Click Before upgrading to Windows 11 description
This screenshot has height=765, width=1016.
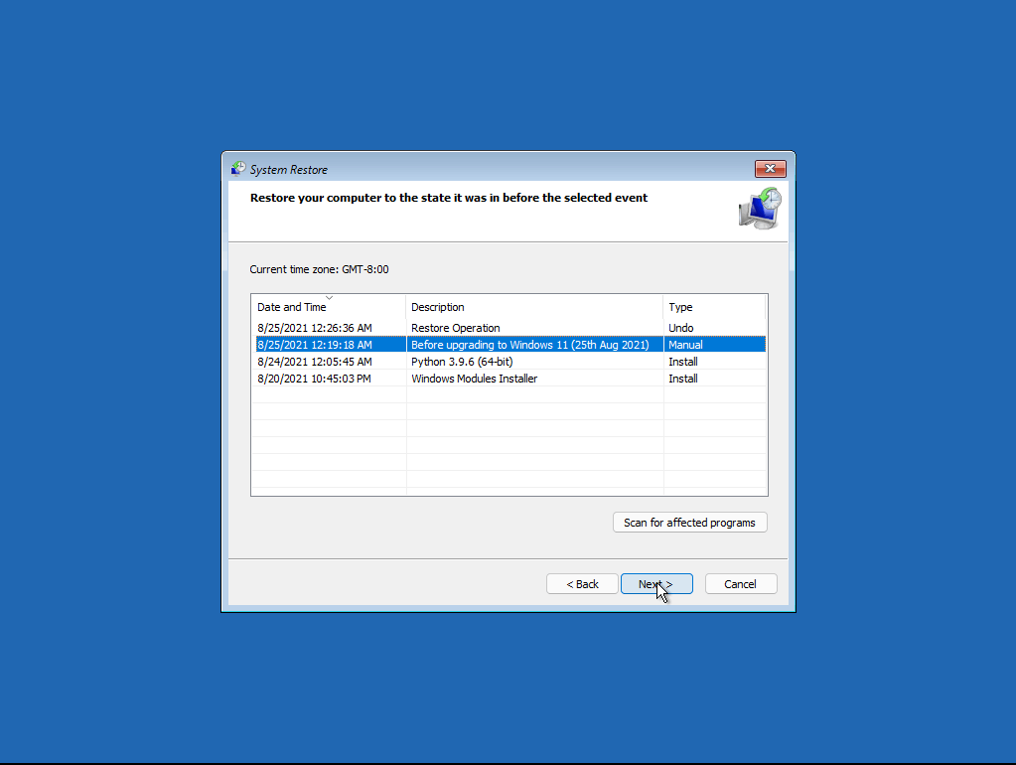pyautogui.click(x=530, y=345)
